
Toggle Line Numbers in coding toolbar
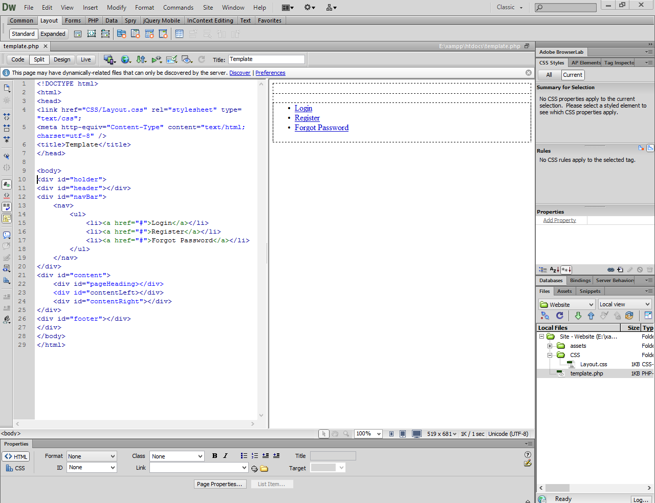point(7,184)
